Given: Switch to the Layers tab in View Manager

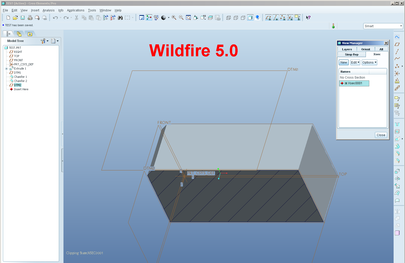Looking at the screenshot, I should pos(347,49).
